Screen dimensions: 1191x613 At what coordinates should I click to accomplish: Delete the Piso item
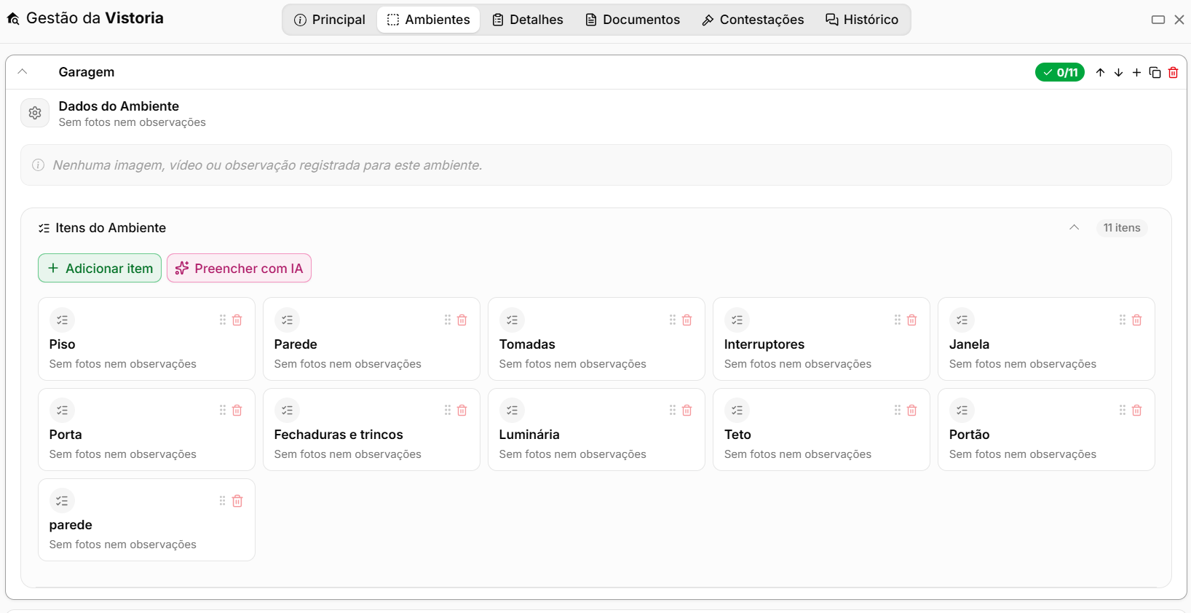(x=237, y=320)
